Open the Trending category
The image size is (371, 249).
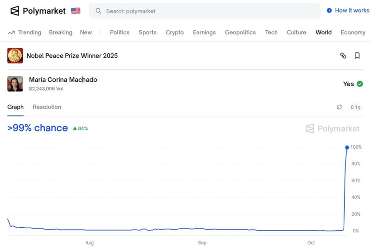click(25, 32)
